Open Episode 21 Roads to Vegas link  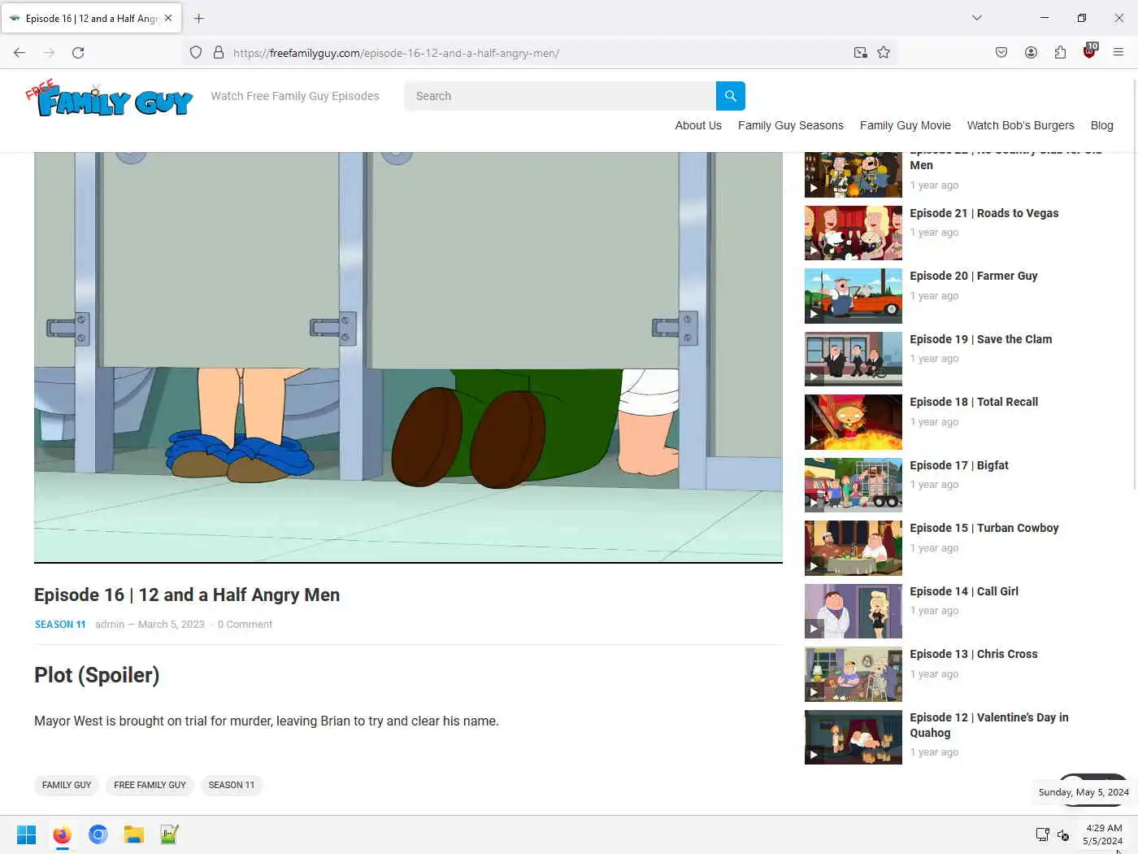(984, 213)
